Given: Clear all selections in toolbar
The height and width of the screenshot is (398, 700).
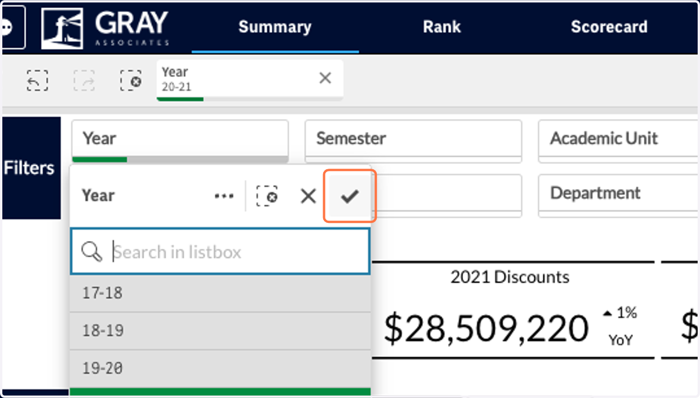Looking at the screenshot, I should pos(131,81).
